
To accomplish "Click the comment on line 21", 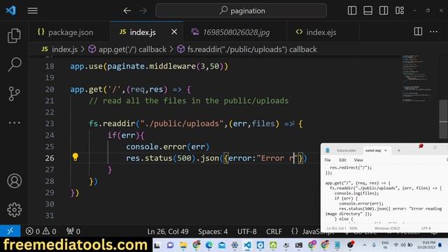I will 188,101.
